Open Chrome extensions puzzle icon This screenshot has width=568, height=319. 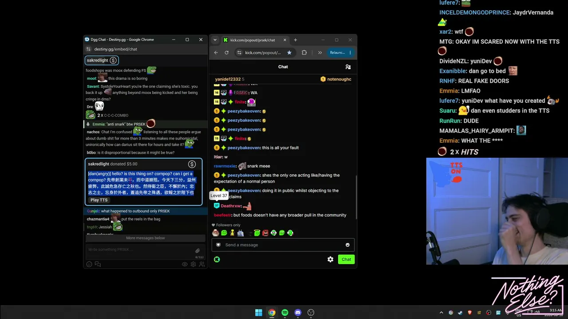click(304, 52)
